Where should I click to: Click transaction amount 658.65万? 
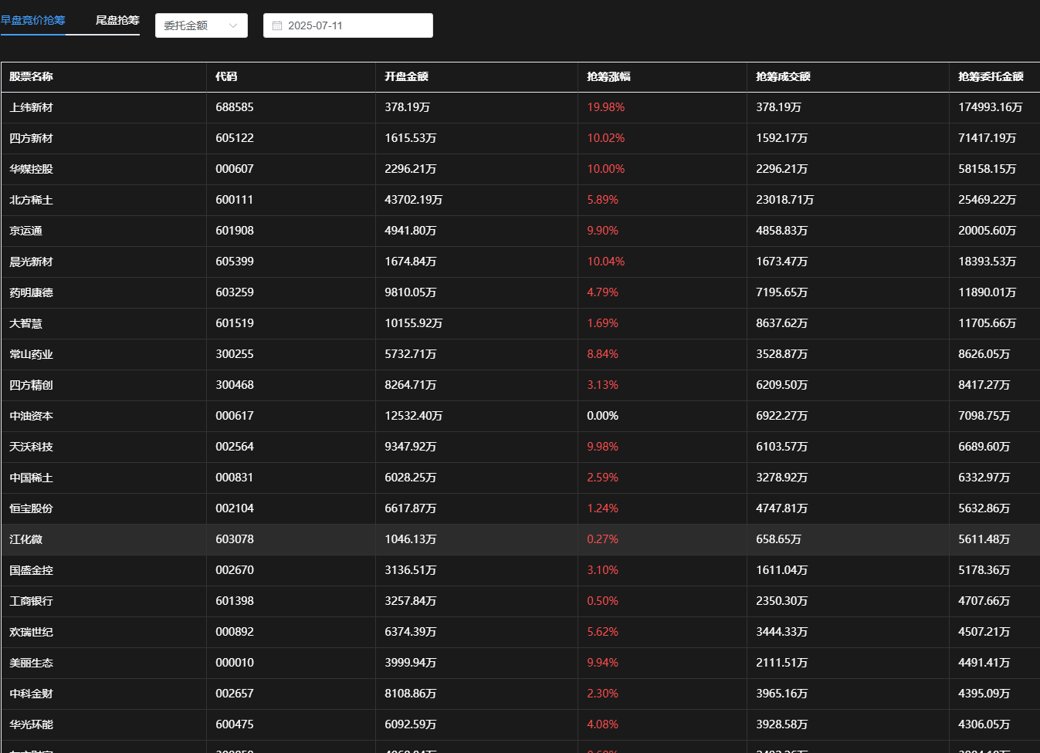tap(779, 539)
